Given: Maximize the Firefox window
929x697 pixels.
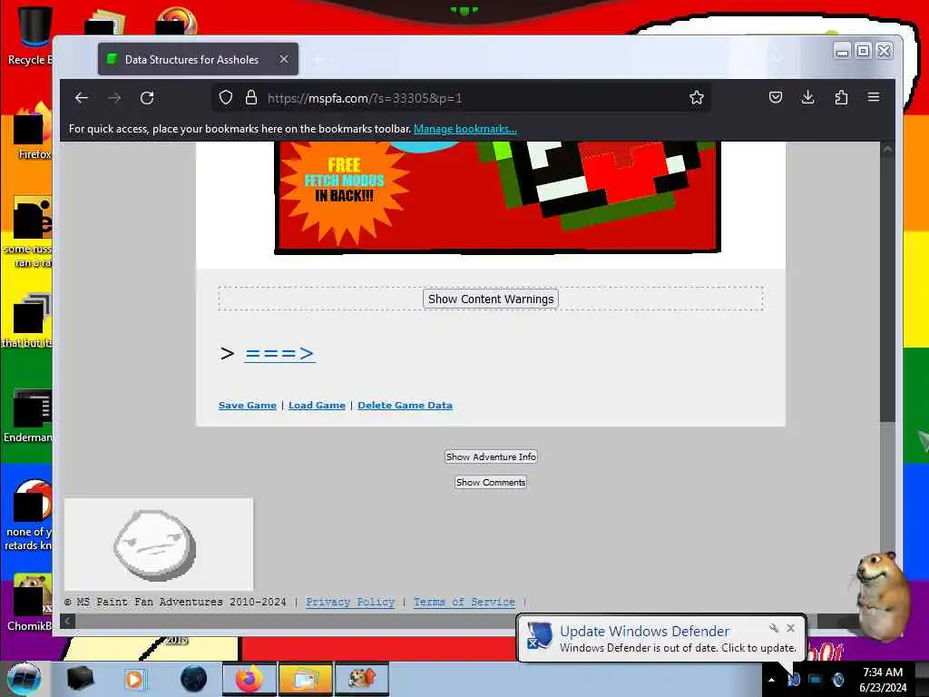Looking at the screenshot, I should click(x=864, y=51).
